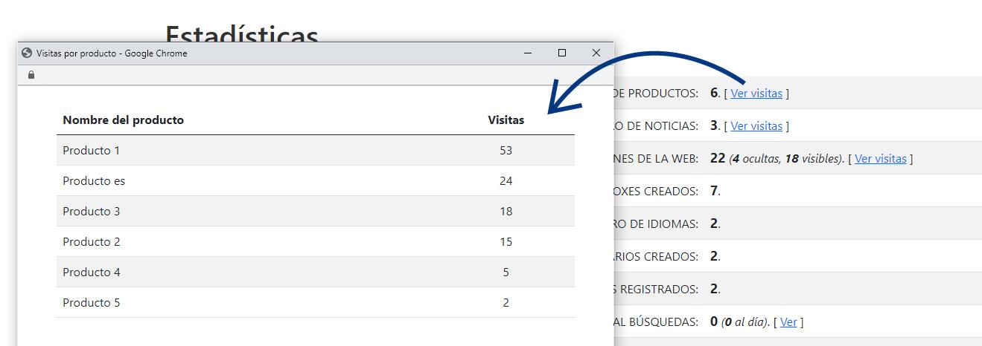Viewport: 982px width, 346px height.
Task: Select the Producto 5 row name
Action: tap(91, 303)
